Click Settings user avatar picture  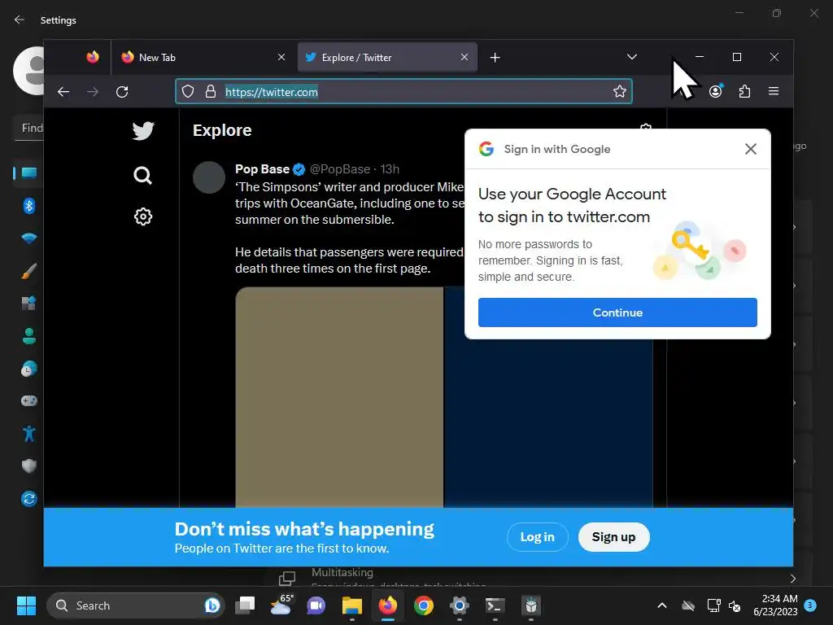28,71
